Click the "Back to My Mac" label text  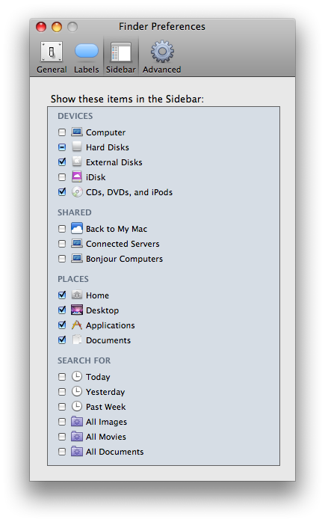pos(117,229)
